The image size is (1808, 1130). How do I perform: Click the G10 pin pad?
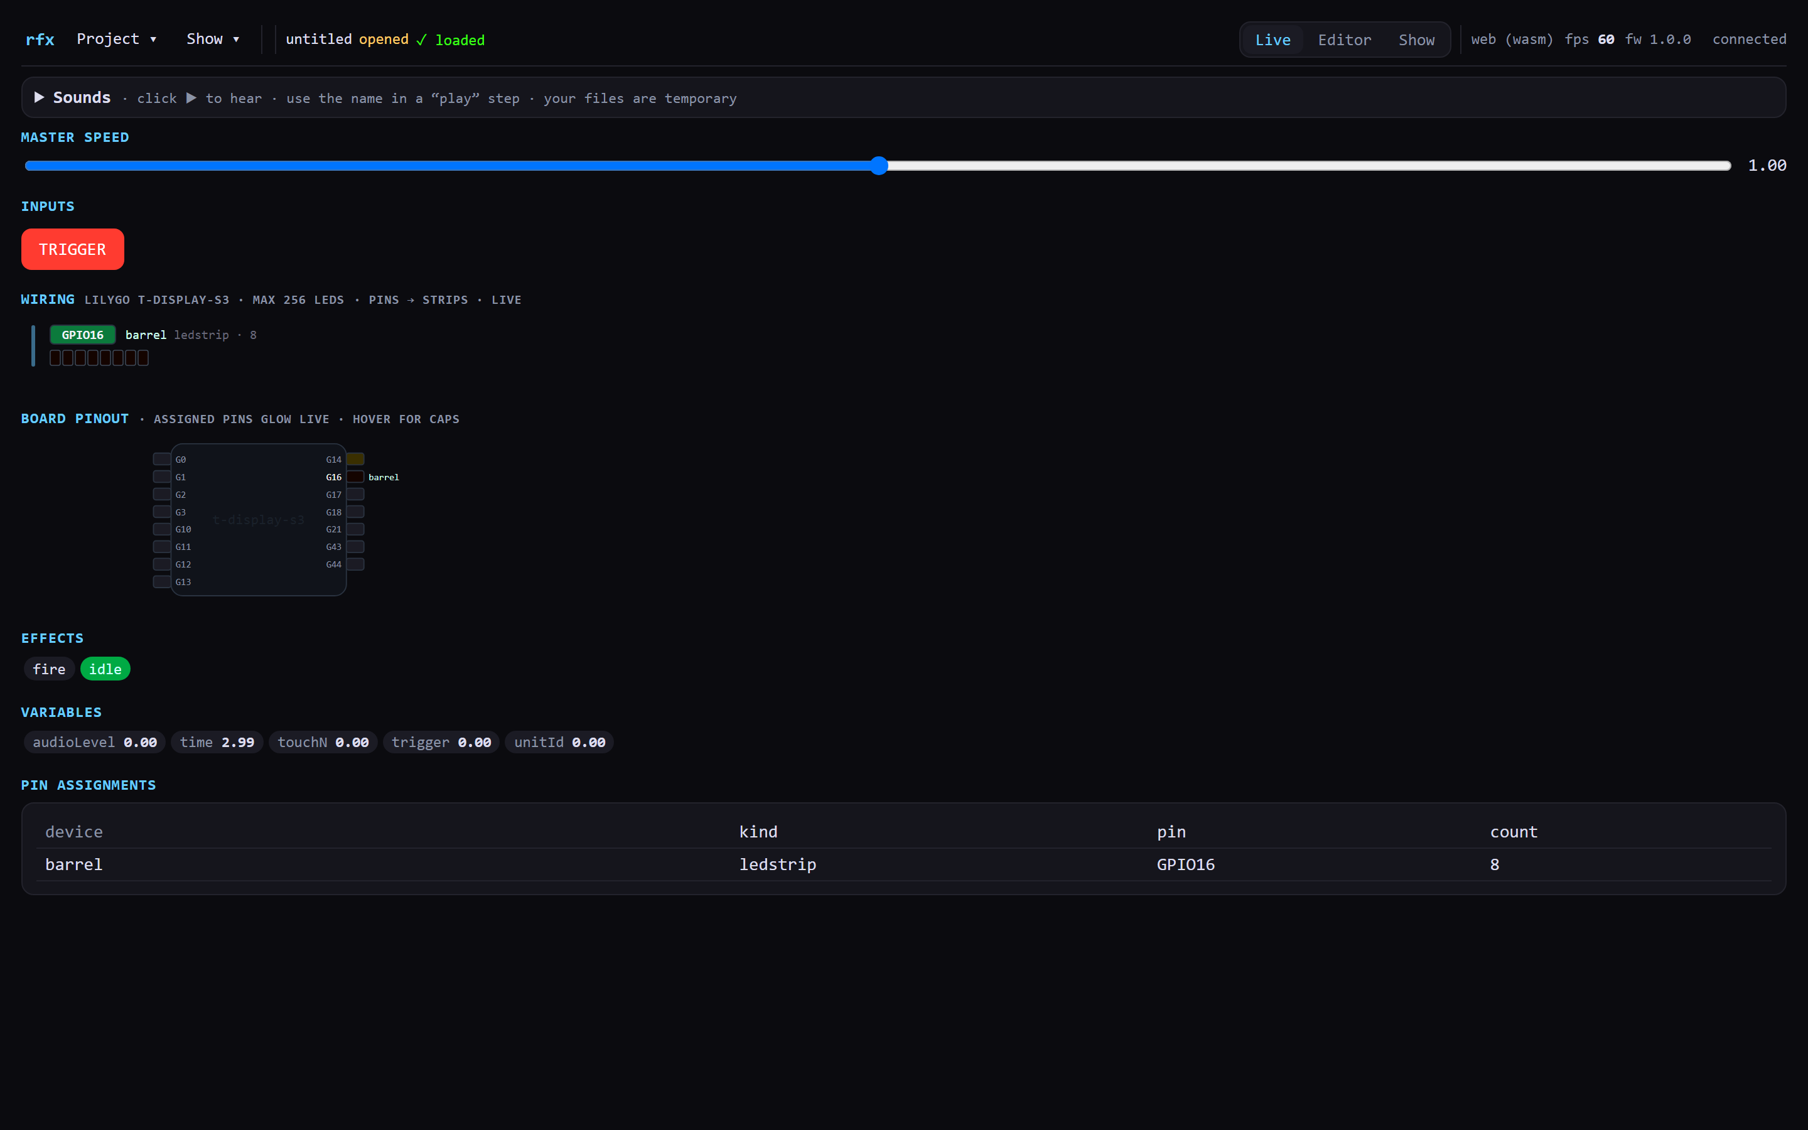pos(161,529)
